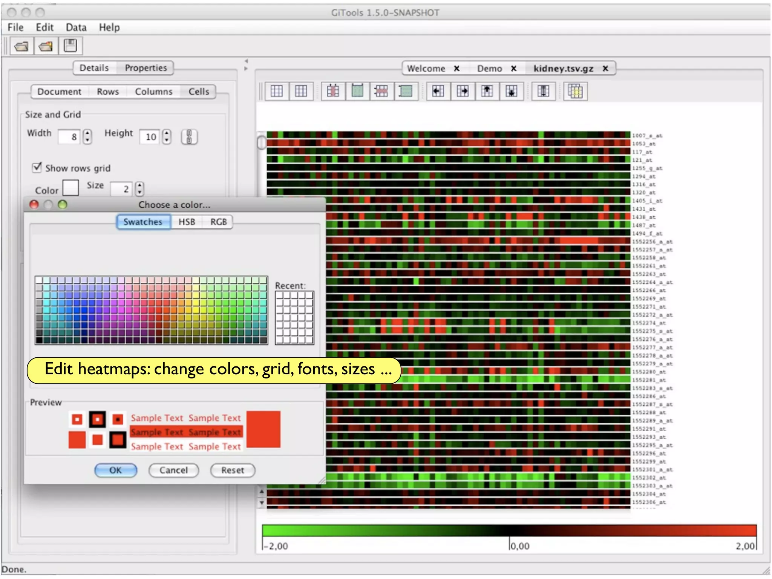Toggle Show rows grid checkbox
The height and width of the screenshot is (579, 772).
37,167
